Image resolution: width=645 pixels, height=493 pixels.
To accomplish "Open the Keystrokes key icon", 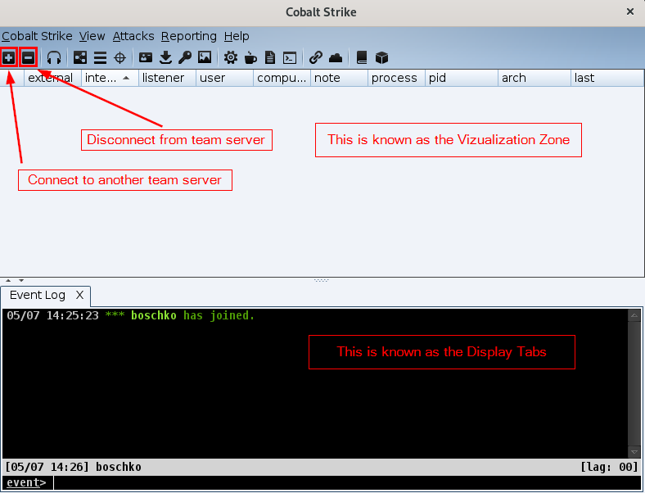I will [x=185, y=57].
